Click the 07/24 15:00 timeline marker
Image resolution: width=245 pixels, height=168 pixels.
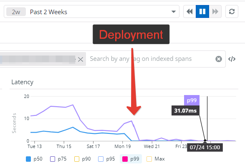(205, 148)
